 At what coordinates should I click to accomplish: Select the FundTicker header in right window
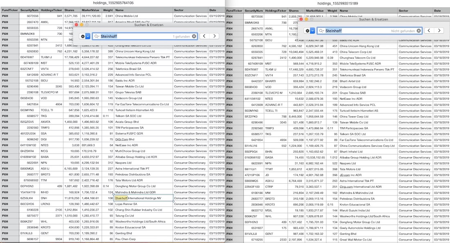[x=234, y=11]
